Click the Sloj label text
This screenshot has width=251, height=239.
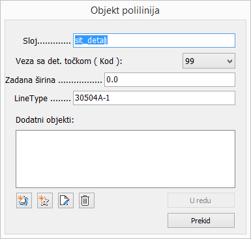click(x=30, y=40)
